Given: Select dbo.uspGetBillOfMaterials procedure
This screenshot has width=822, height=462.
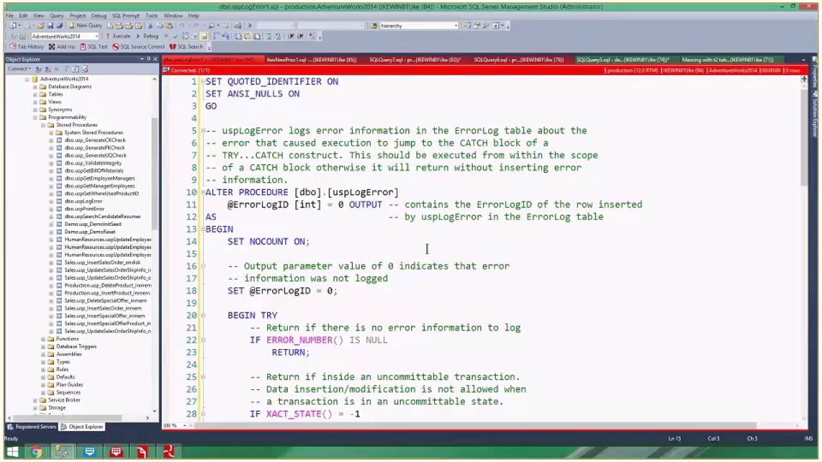Looking at the screenshot, I should pos(94,171).
